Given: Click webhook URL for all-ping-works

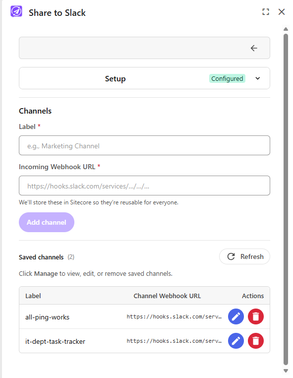Looking at the screenshot, I should (174, 317).
